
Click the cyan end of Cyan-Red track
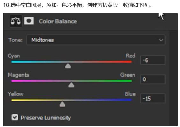[14, 62]
